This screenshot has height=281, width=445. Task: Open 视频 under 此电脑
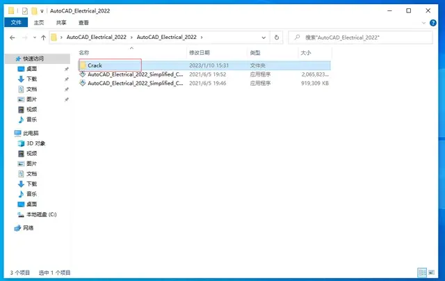pos(31,154)
